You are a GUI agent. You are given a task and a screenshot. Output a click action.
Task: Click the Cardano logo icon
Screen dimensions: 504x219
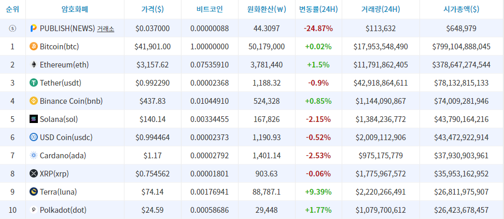click(x=33, y=156)
